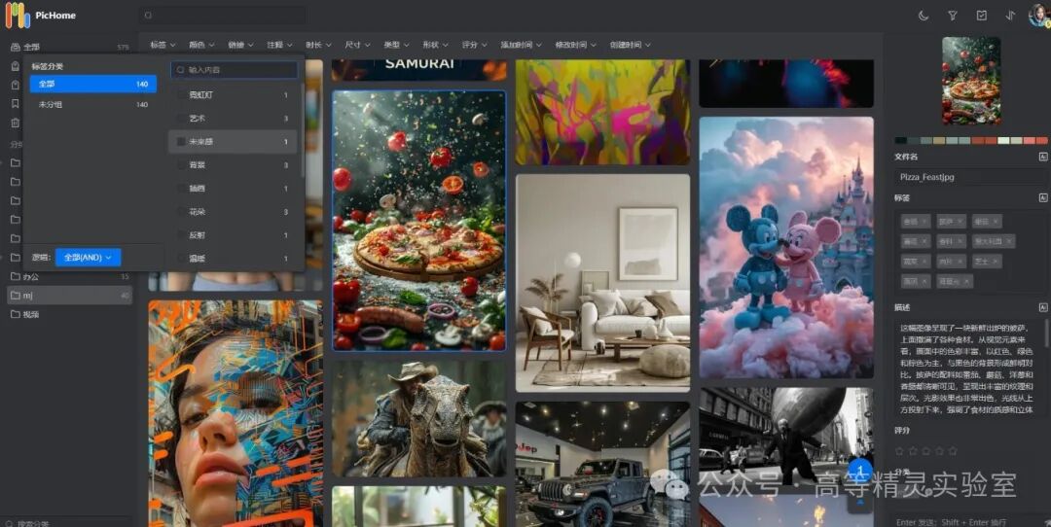
Task: Select the pizza image thumbnail in the grid
Action: 418,221
